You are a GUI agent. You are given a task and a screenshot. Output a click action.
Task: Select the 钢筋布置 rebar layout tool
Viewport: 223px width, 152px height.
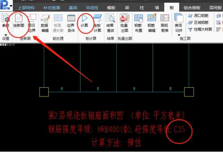138,23
